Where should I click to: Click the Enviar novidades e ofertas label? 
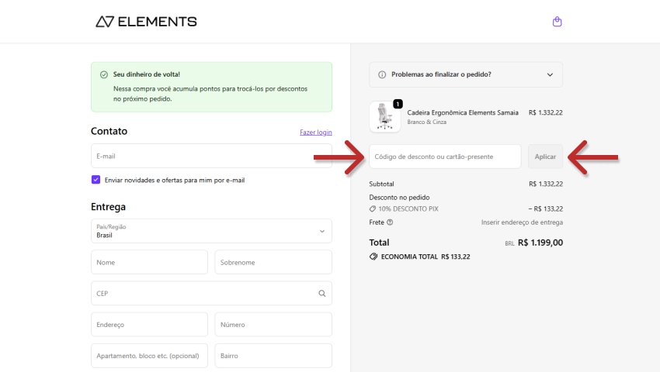pyautogui.click(x=175, y=181)
